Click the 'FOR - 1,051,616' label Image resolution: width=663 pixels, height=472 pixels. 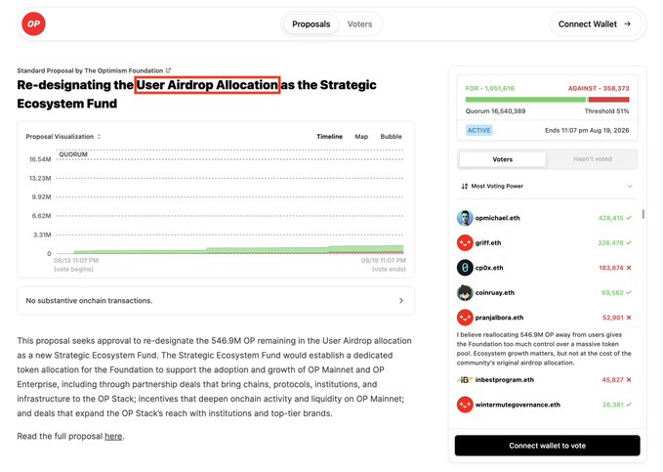click(489, 88)
